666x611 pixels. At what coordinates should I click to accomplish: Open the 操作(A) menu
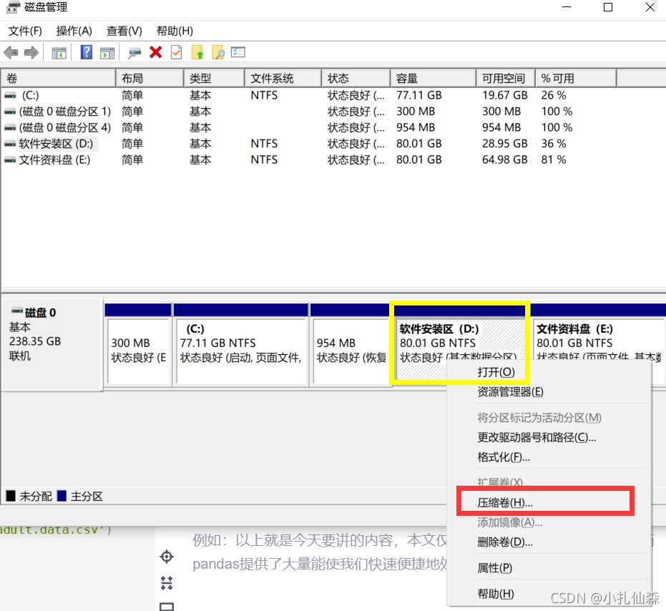pos(74,31)
